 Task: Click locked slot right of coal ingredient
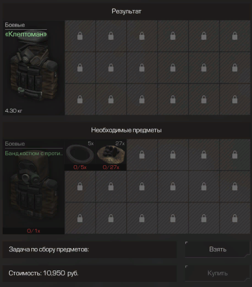click(142, 155)
